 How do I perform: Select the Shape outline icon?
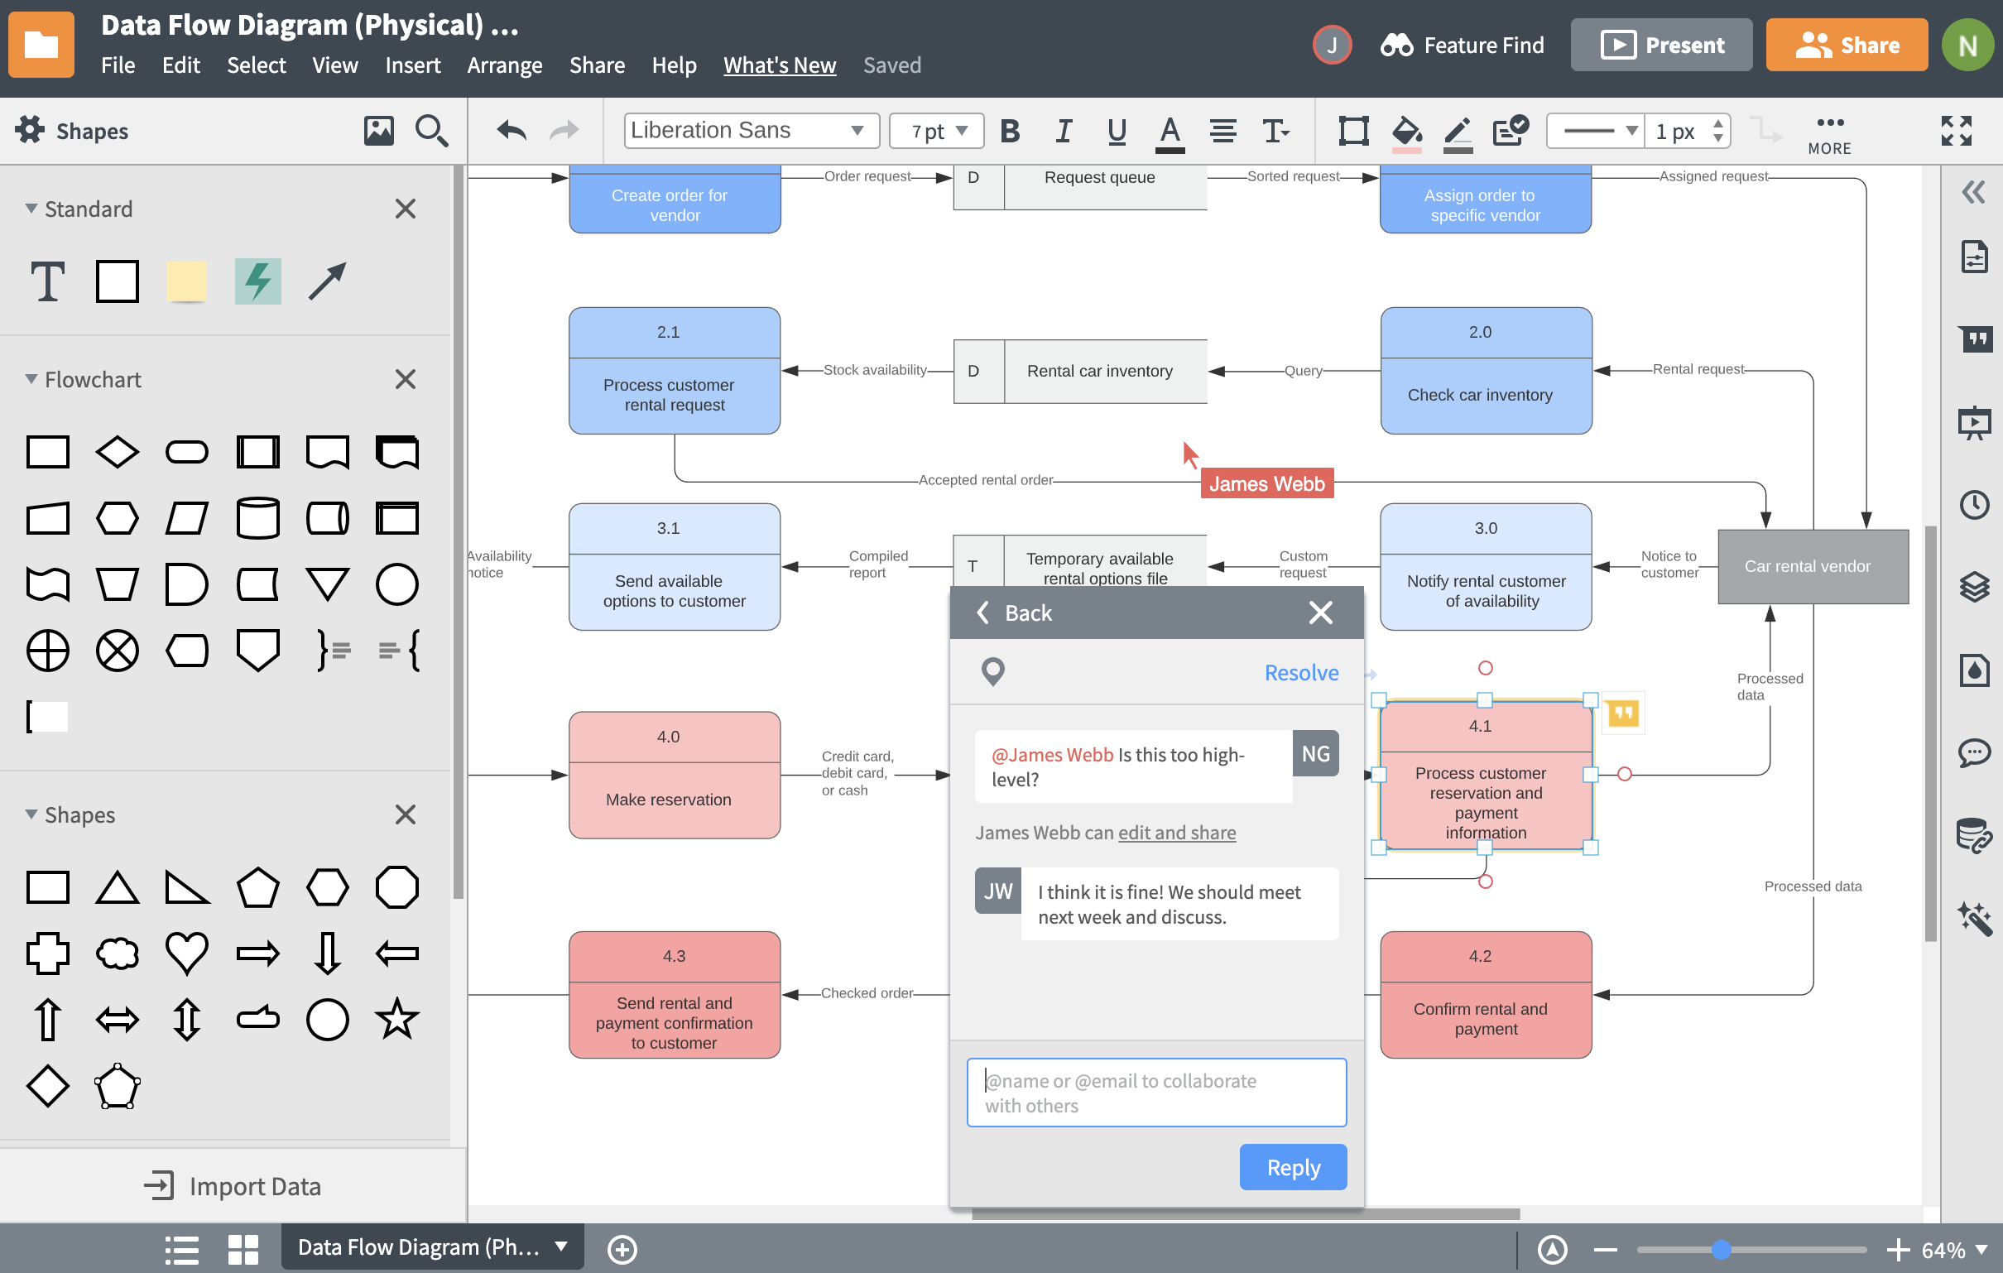(1353, 132)
